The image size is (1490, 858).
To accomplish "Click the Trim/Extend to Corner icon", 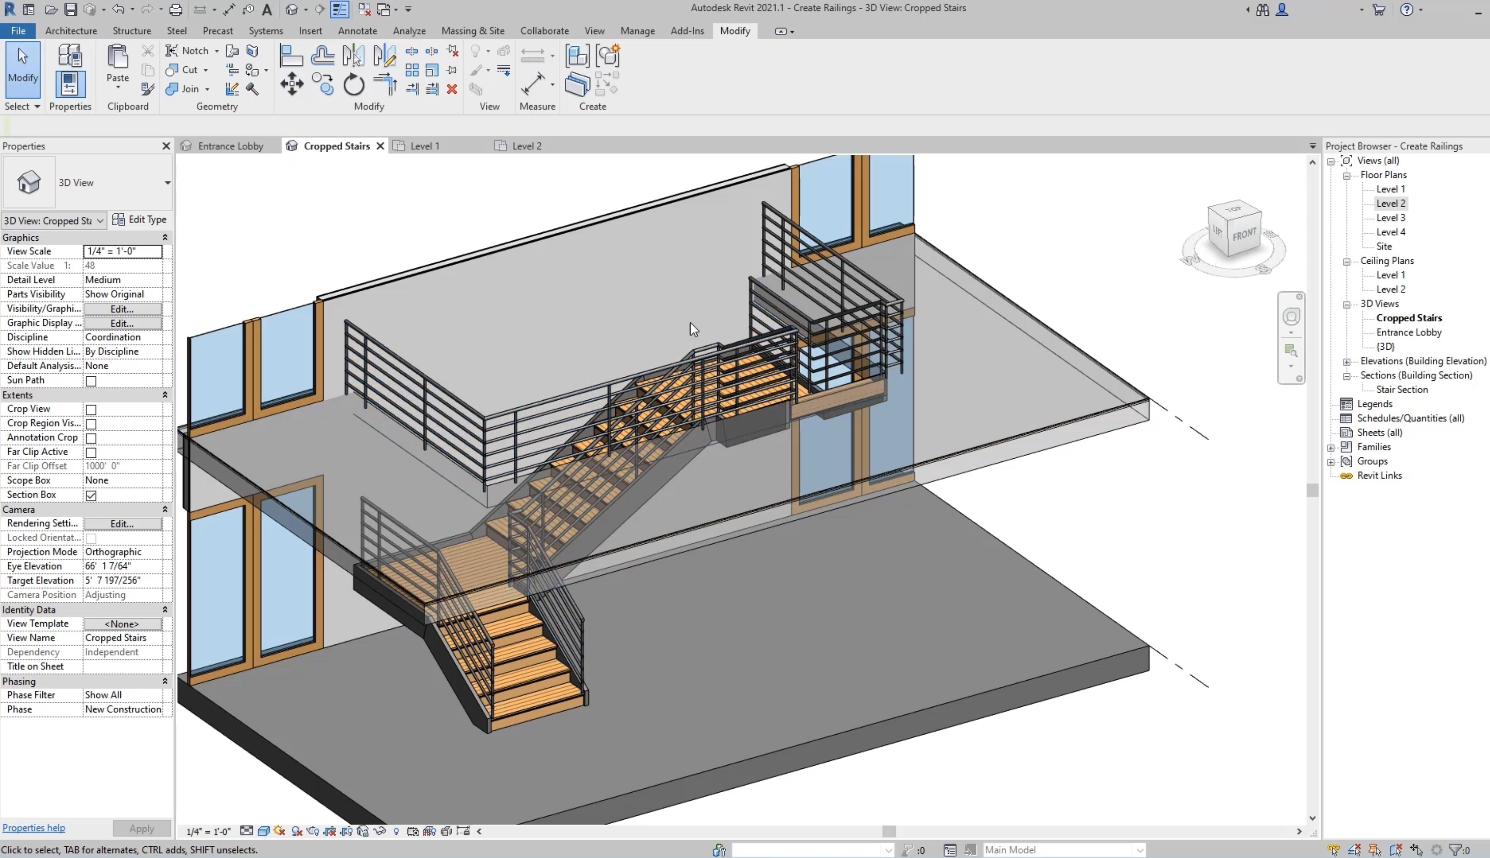I will (x=385, y=84).
